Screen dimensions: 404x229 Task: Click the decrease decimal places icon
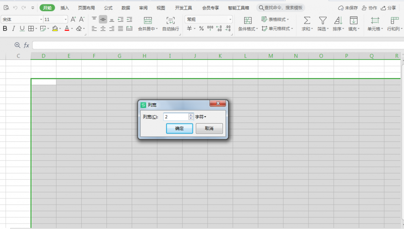pos(228,28)
